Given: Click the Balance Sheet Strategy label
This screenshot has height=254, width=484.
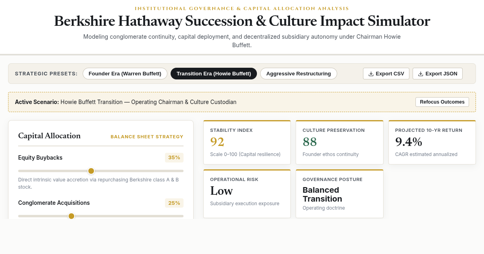Looking at the screenshot, I should (x=147, y=137).
